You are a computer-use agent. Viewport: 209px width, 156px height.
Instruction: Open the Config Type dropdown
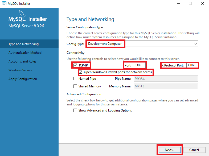tap(142, 44)
